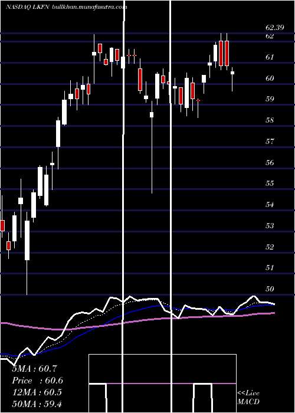Click the Price : 60.6 value
Image resolution: width=295 pixels, height=413 pixels.
37,381
